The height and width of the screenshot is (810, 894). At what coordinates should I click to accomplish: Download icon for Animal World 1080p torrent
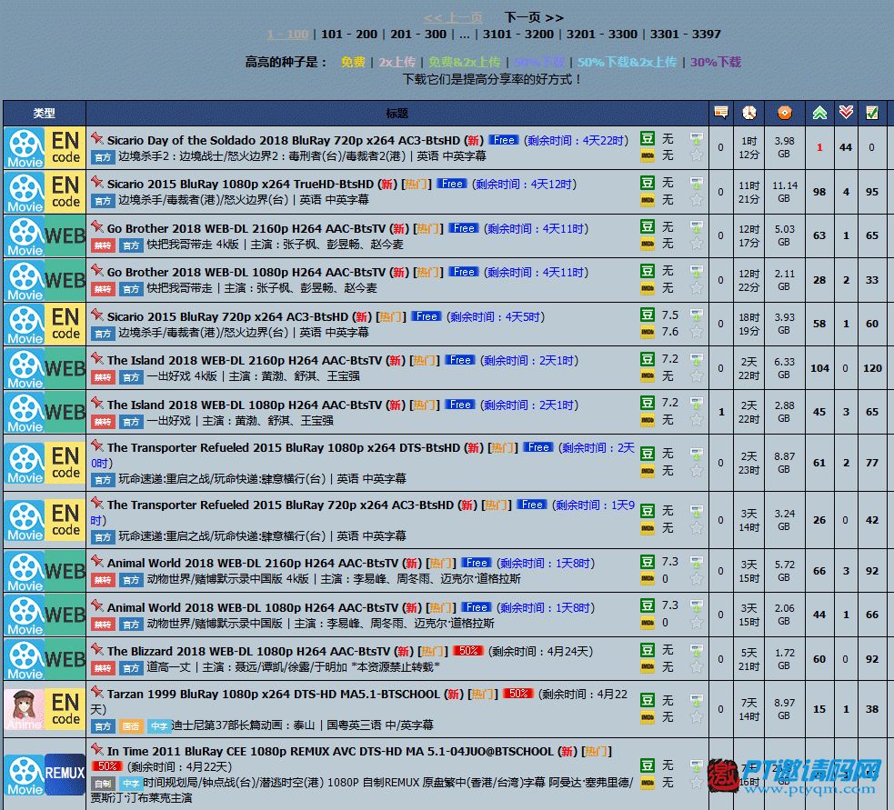tap(696, 605)
